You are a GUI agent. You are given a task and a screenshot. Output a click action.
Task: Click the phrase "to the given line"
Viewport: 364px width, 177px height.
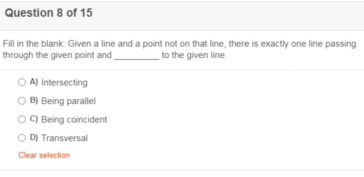[194, 55]
